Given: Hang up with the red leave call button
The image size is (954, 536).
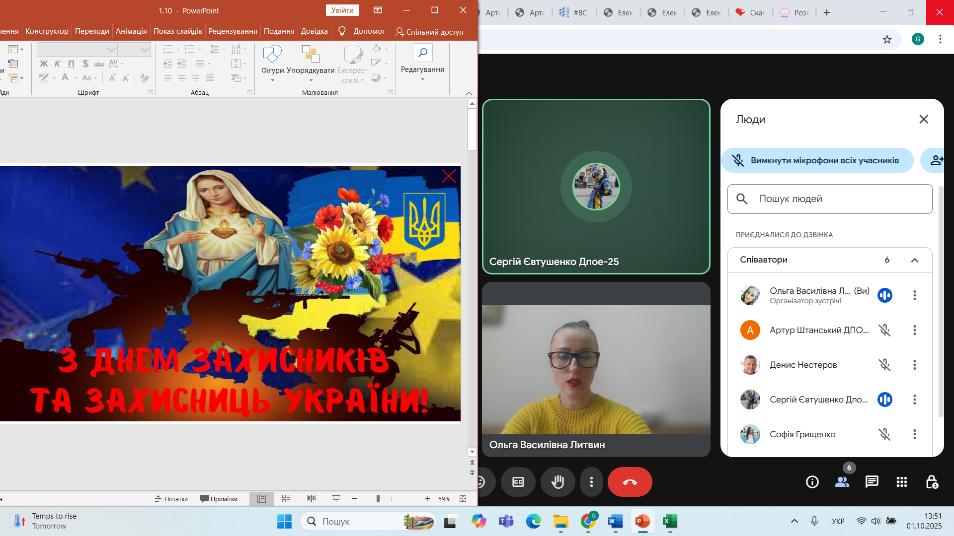Looking at the screenshot, I should (x=630, y=482).
